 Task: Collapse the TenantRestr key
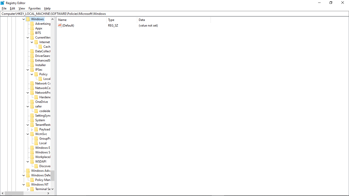[x=28, y=125]
